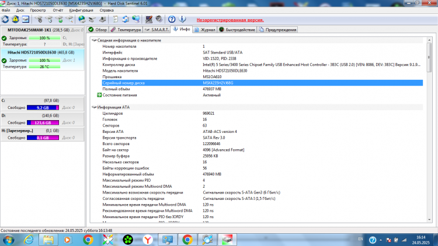Screen dimensions: 438x246
Task: Click the laptop with pen configuration icon
Action: click(x=148, y=19)
